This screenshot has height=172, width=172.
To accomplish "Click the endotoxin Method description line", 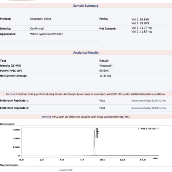I will tap(86, 94).
